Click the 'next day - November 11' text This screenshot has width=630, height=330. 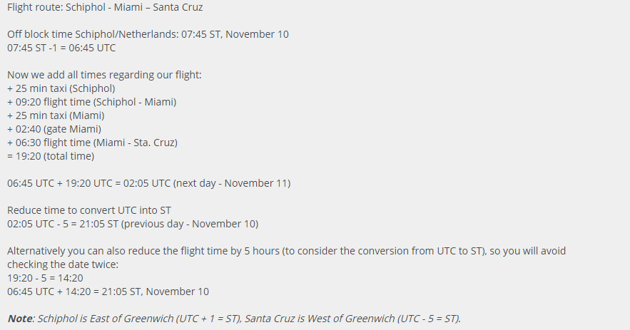pos(232,183)
